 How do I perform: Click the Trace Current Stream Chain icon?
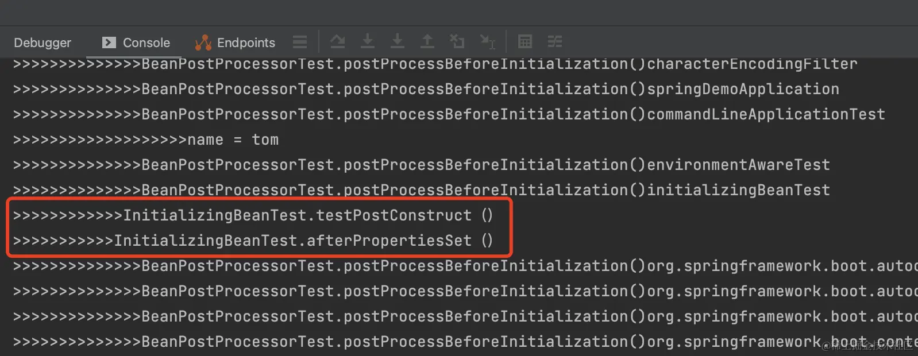[x=555, y=41]
